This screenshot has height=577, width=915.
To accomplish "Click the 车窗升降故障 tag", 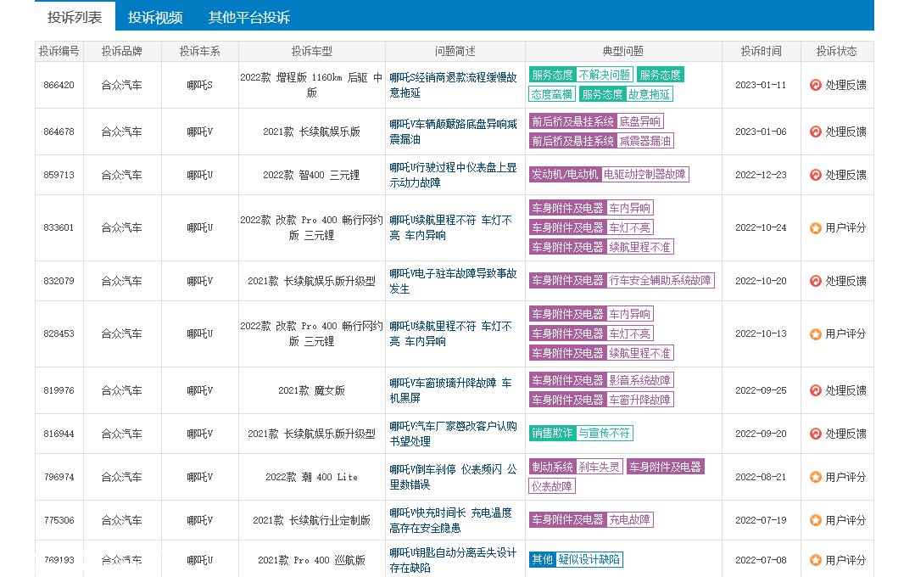I will click(639, 400).
